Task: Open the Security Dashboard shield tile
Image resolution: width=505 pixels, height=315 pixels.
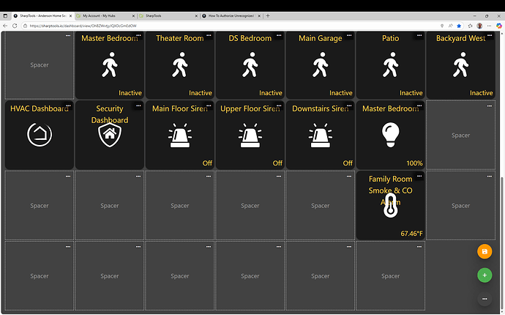Action: (110, 135)
